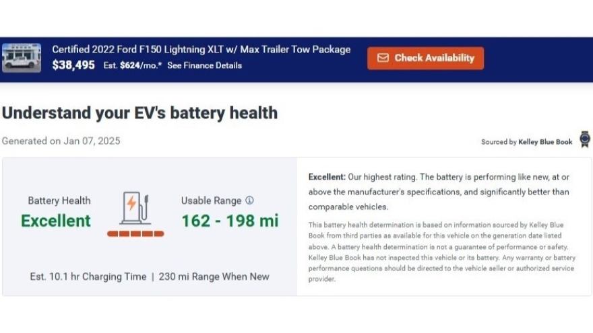Click the Est. $624/mo. payment text
This screenshot has height=333, width=593.
pyautogui.click(x=133, y=66)
